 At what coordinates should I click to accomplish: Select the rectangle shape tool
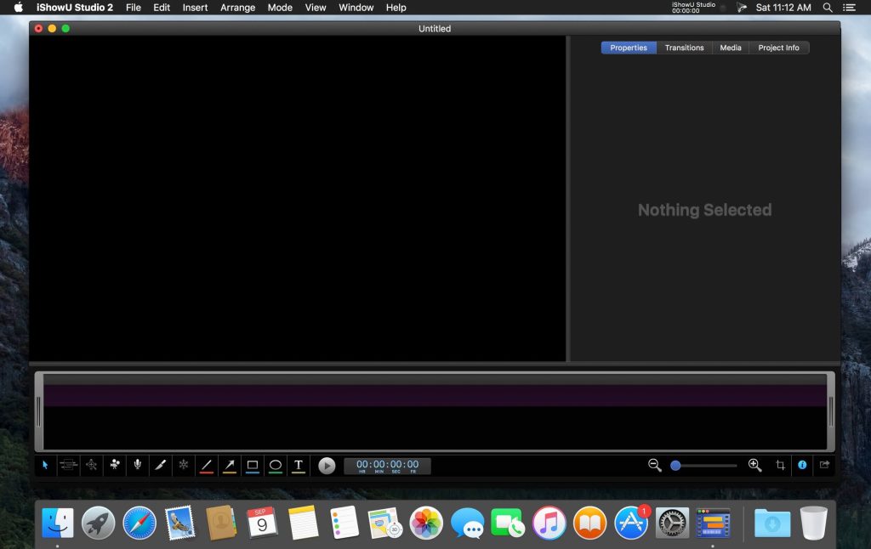pyautogui.click(x=252, y=465)
